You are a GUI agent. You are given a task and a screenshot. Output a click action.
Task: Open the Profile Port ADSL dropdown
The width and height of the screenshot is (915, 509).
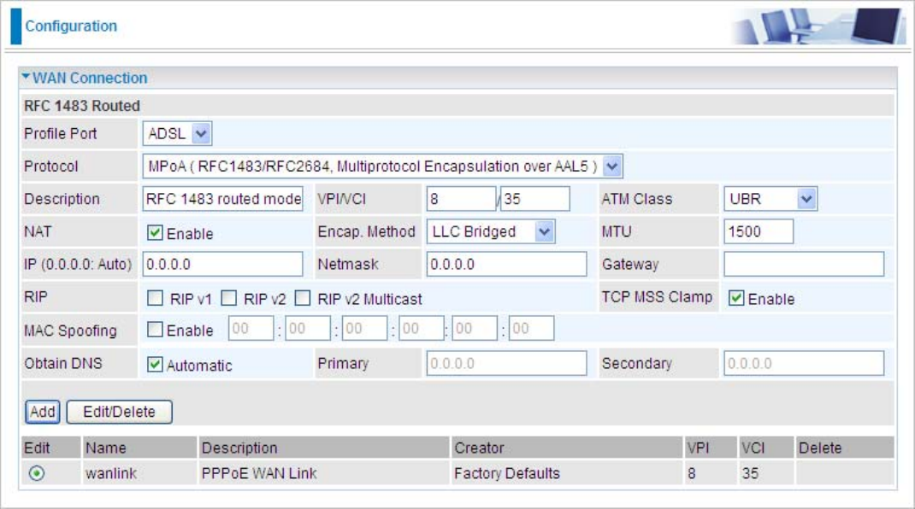click(x=177, y=133)
